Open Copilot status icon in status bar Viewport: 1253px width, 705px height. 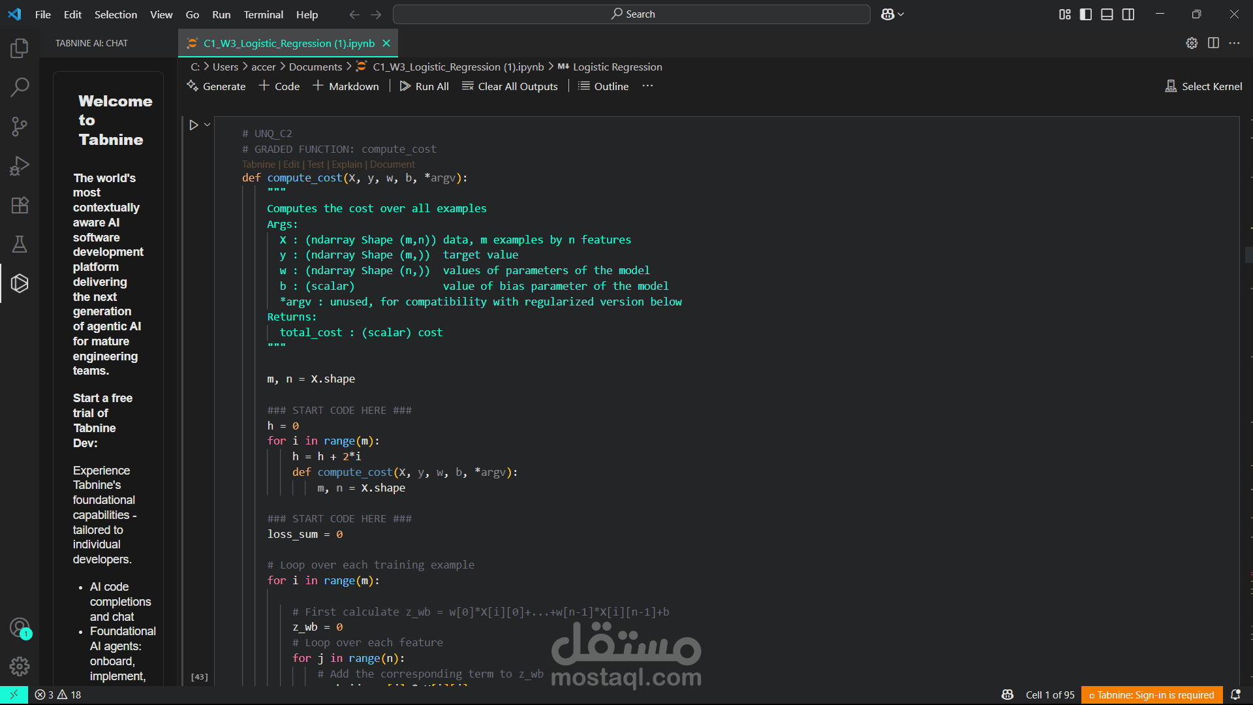[1008, 695]
